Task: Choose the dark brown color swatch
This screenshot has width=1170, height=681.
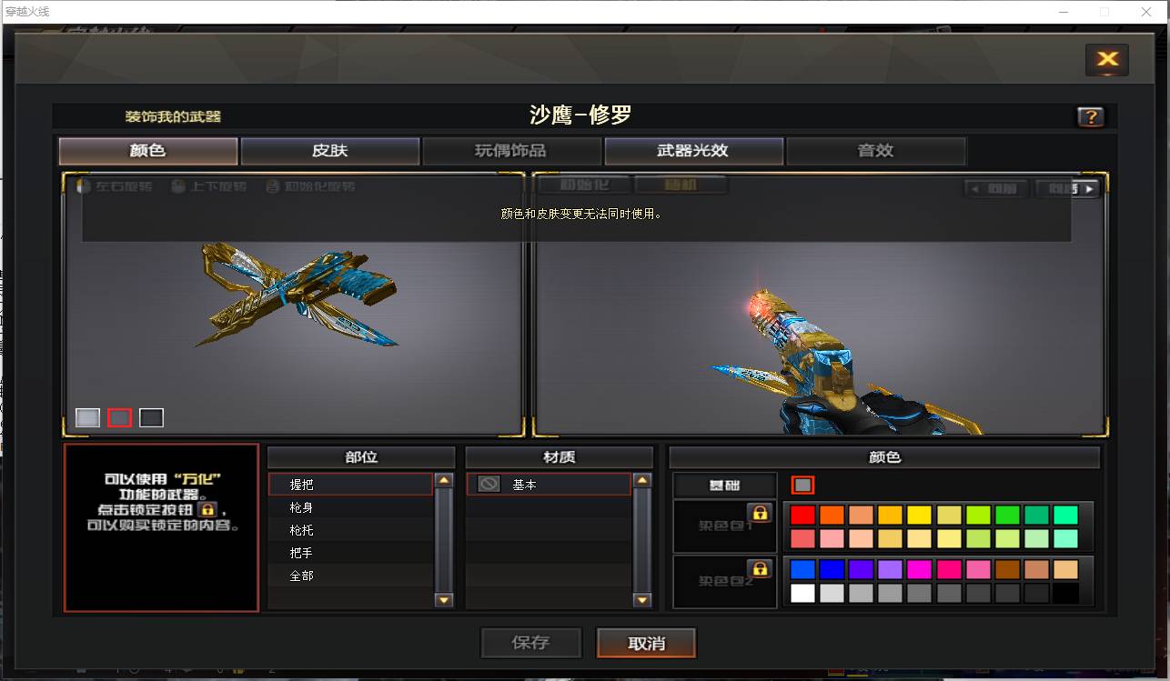Action: pyautogui.click(x=1007, y=569)
